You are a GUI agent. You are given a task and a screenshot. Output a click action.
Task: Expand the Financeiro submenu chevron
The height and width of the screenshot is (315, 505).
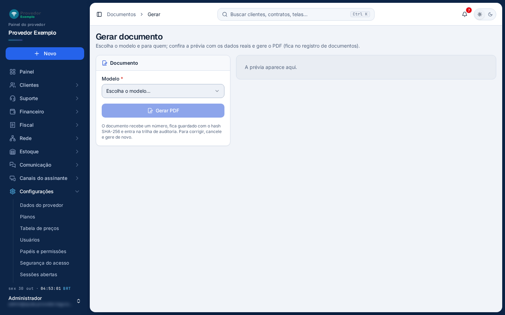77,112
